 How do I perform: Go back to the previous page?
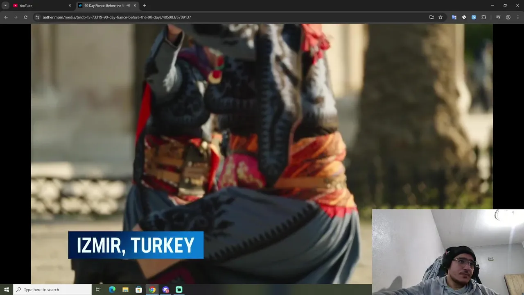point(6,17)
